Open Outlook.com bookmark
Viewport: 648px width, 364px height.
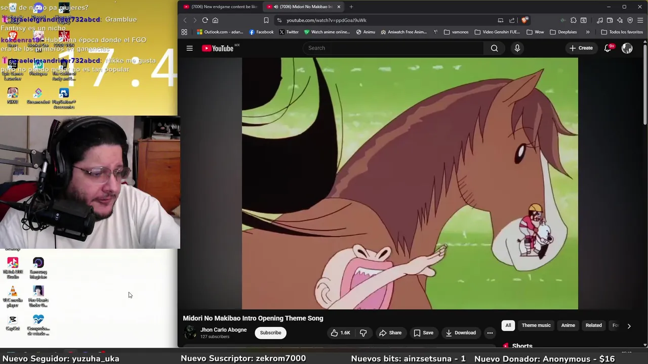pos(220,32)
